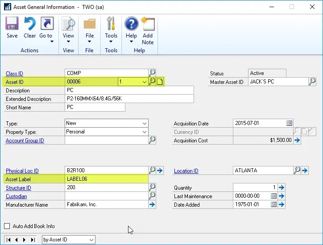Screen dimensions: 323x245
Task: Open the Type dropdown showing New
Action: tap(144, 123)
